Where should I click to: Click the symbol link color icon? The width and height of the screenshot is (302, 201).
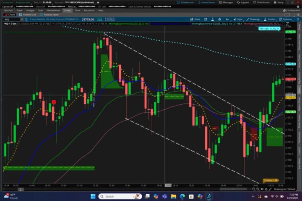pos(26,19)
